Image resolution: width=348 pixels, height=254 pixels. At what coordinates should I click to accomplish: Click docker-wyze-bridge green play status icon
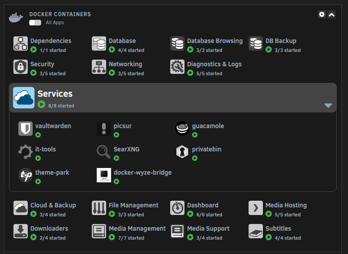pyautogui.click(x=116, y=181)
